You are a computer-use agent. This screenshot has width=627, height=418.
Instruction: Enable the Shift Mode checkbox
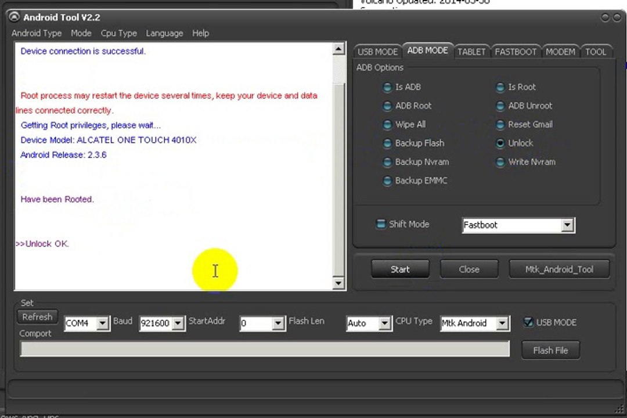pyautogui.click(x=381, y=224)
